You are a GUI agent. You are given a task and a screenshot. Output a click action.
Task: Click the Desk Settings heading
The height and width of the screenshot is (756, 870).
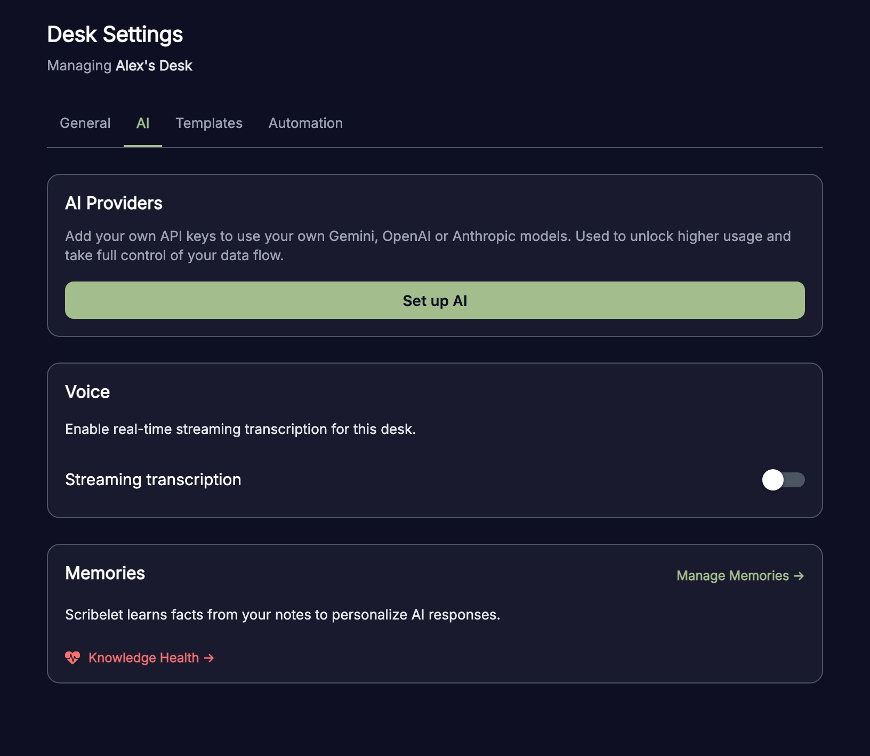click(115, 35)
